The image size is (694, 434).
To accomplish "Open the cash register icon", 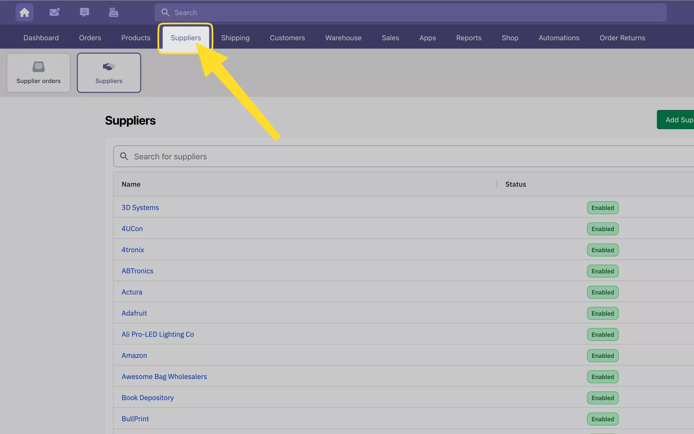I will click(114, 12).
